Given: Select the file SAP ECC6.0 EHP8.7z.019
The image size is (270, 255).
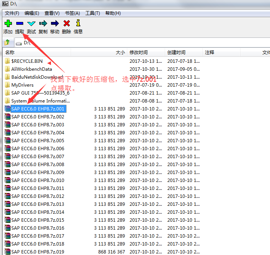Looking at the screenshot, I should (38, 252).
